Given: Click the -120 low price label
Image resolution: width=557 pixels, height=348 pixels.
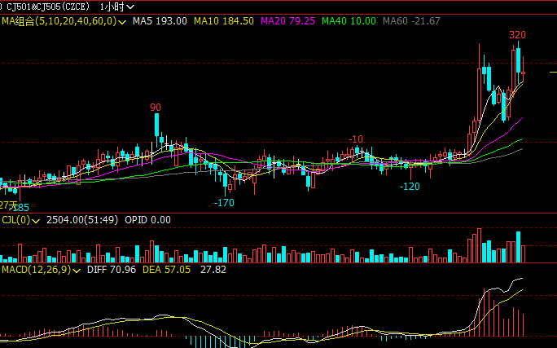Looking at the screenshot, I should pos(410,187).
